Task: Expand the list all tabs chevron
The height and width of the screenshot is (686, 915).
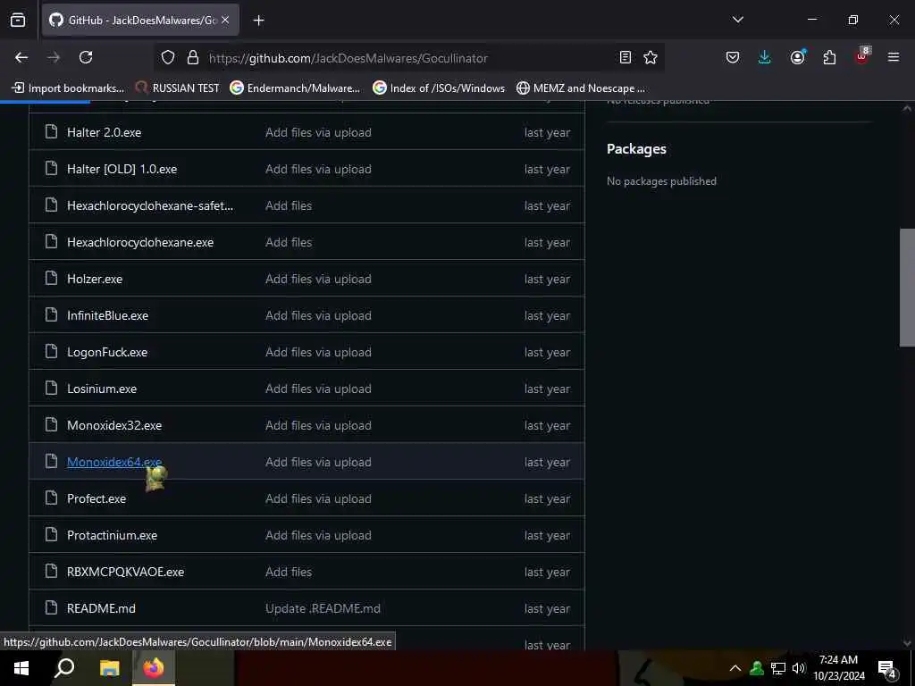Action: point(737,20)
